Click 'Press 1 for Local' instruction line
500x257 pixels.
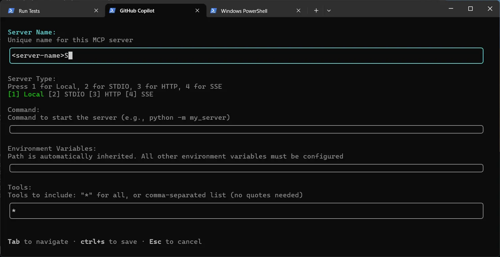coord(115,86)
